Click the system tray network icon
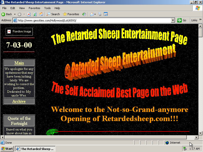Viewport: 203px width, 152px height. click(x=185, y=149)
